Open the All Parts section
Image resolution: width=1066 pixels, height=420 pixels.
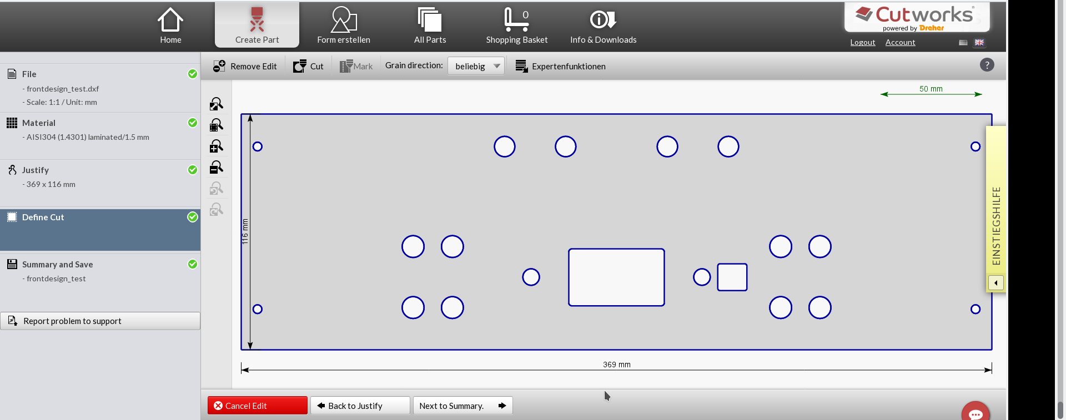coord(430,26)
